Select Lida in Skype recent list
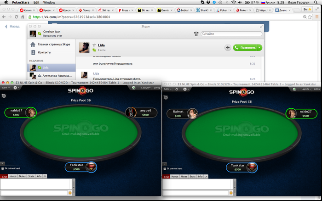Viewport: 322px width, 201px height. coord(52,67)
